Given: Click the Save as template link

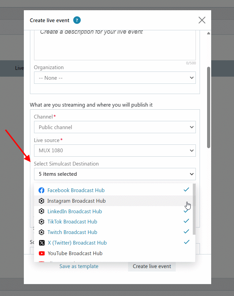Looking at the screenshot, I should tap(79, 266).
